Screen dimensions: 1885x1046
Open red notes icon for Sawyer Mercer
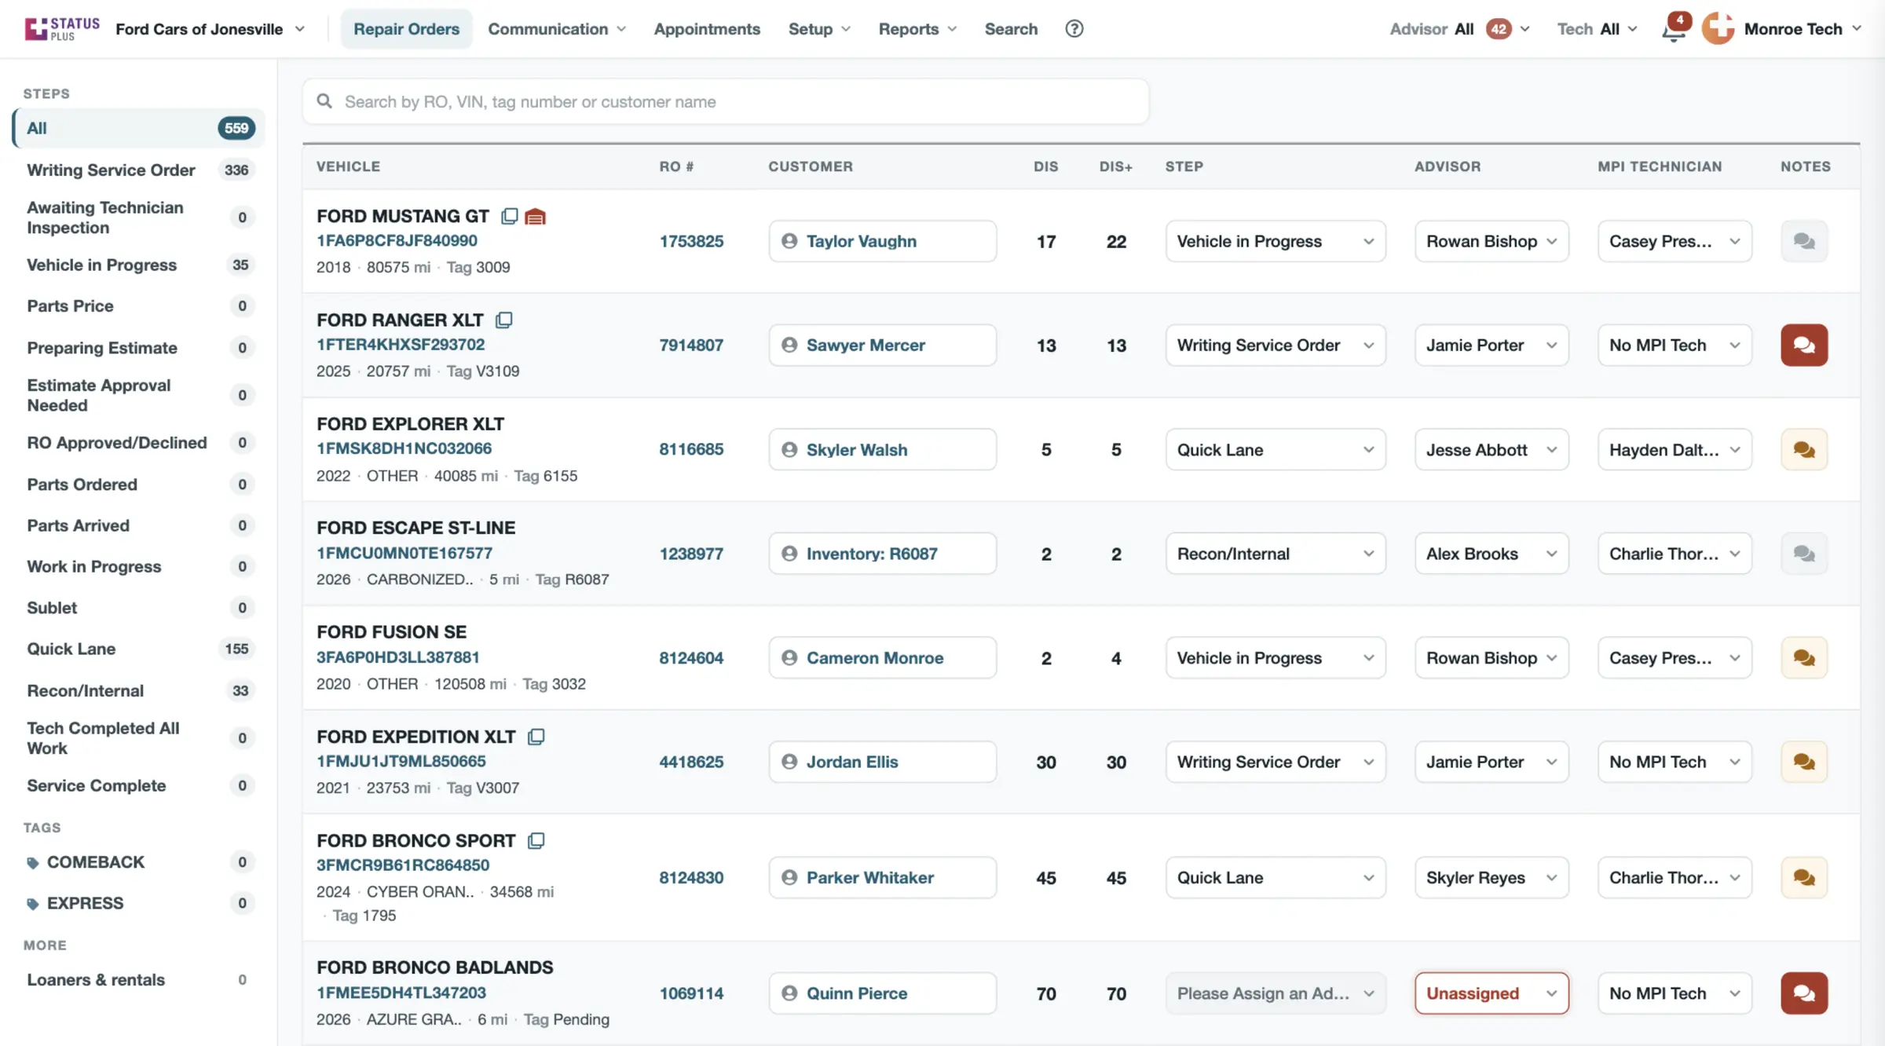[1804, 345]
